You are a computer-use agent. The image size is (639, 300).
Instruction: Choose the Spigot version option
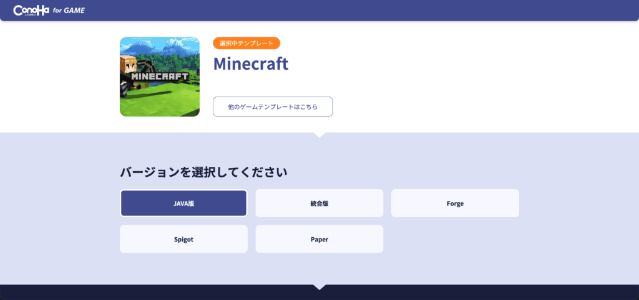pyautogui.click(x=183, y=239)
